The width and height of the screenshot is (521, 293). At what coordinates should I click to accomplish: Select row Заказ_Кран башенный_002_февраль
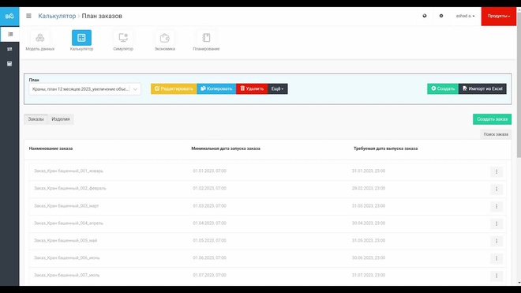pyautogui.click(x=268, y=189)
